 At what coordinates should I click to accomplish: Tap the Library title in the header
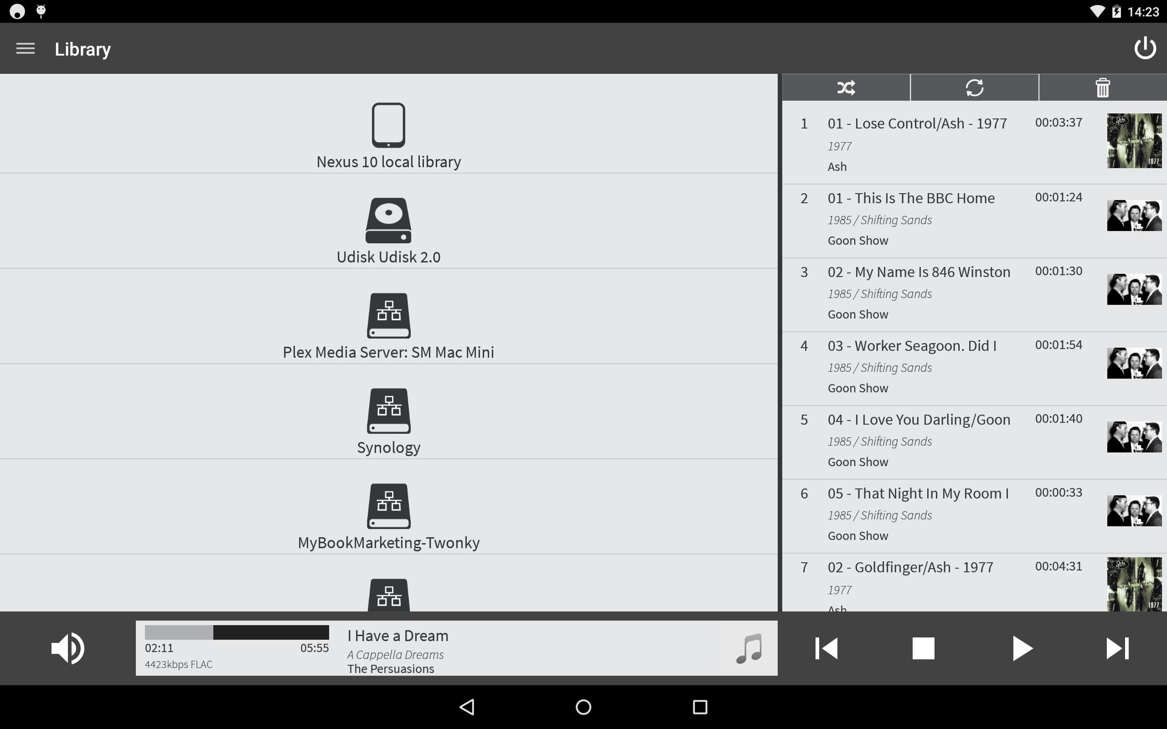(83, 49)
